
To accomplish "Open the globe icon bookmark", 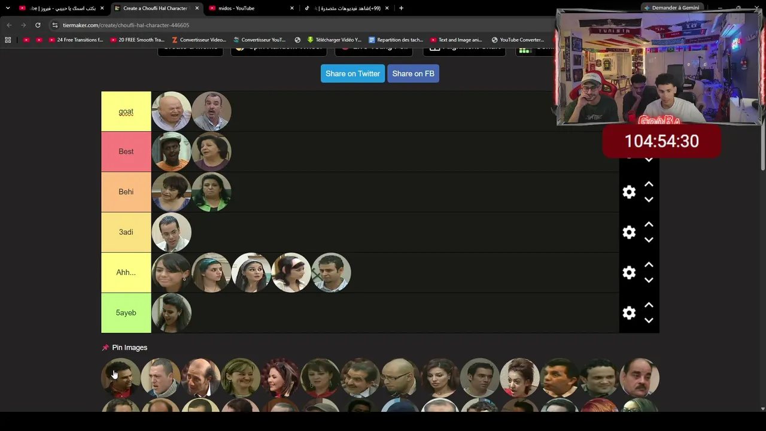I will [x=297, y=40].
